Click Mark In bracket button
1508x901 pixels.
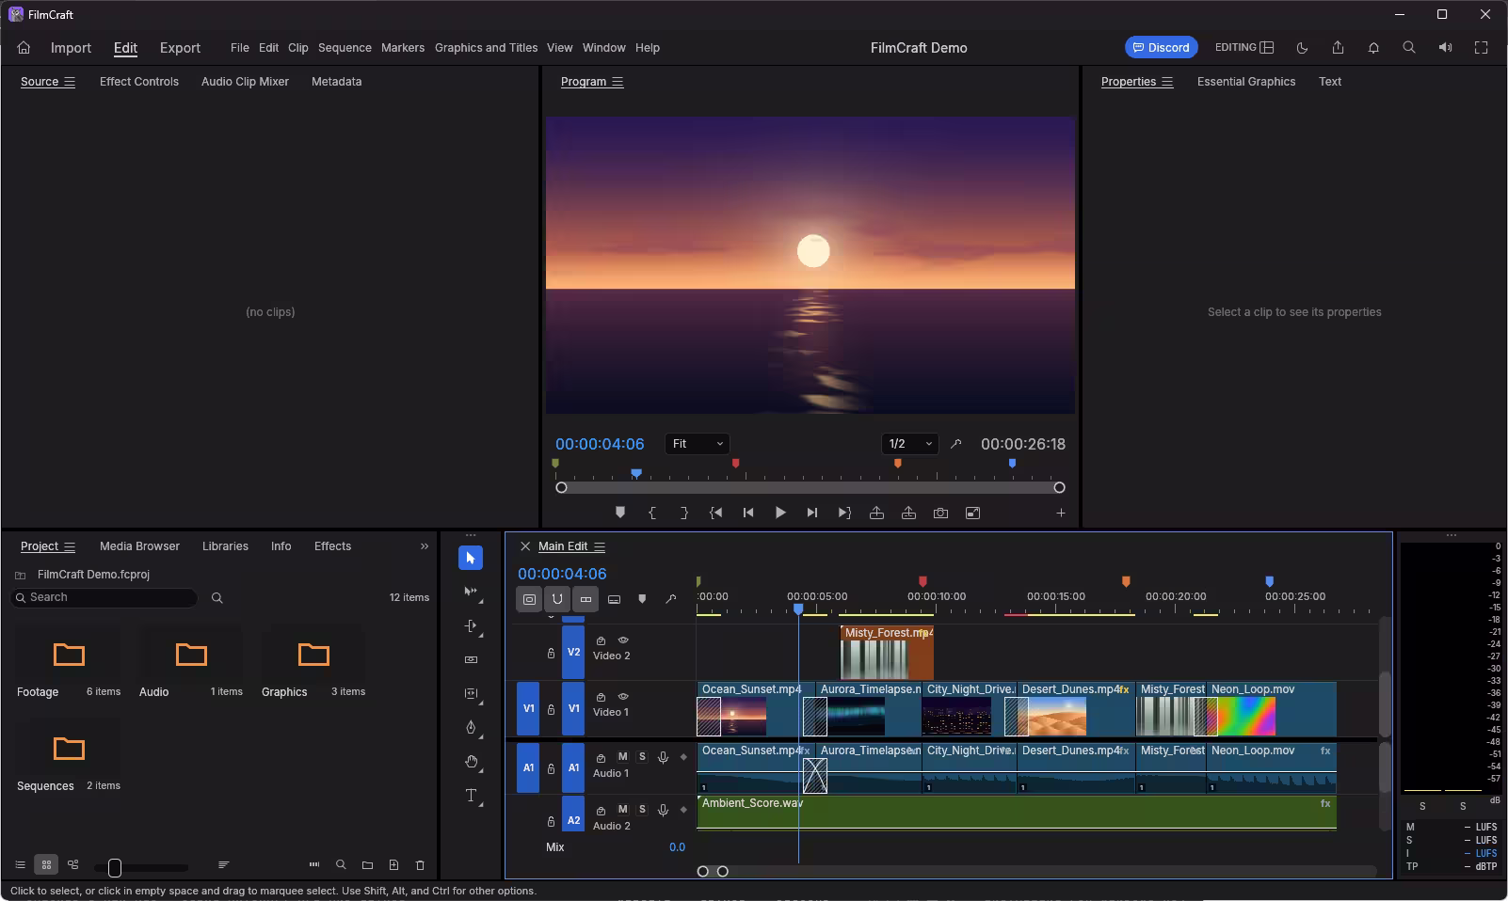click(x=652, y=513)
